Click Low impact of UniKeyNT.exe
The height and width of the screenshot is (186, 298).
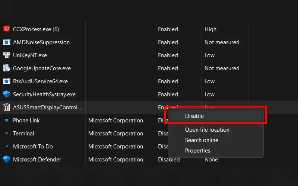point(209,55)
